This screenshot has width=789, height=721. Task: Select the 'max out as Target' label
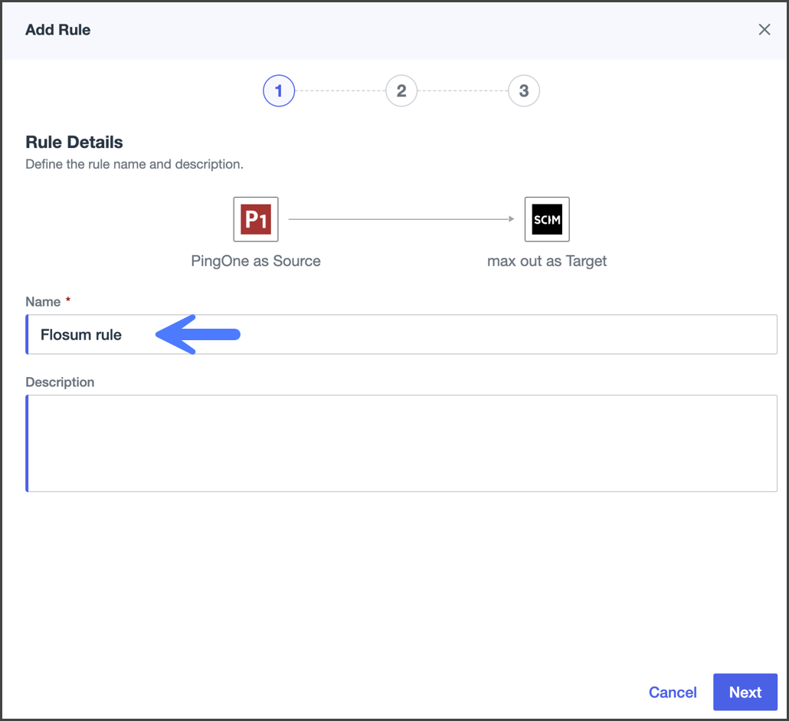[547, 261]
